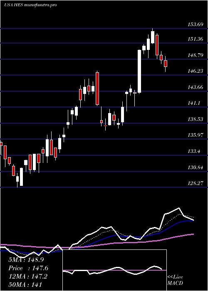Click the 130.84 price level label

(196, 168)
